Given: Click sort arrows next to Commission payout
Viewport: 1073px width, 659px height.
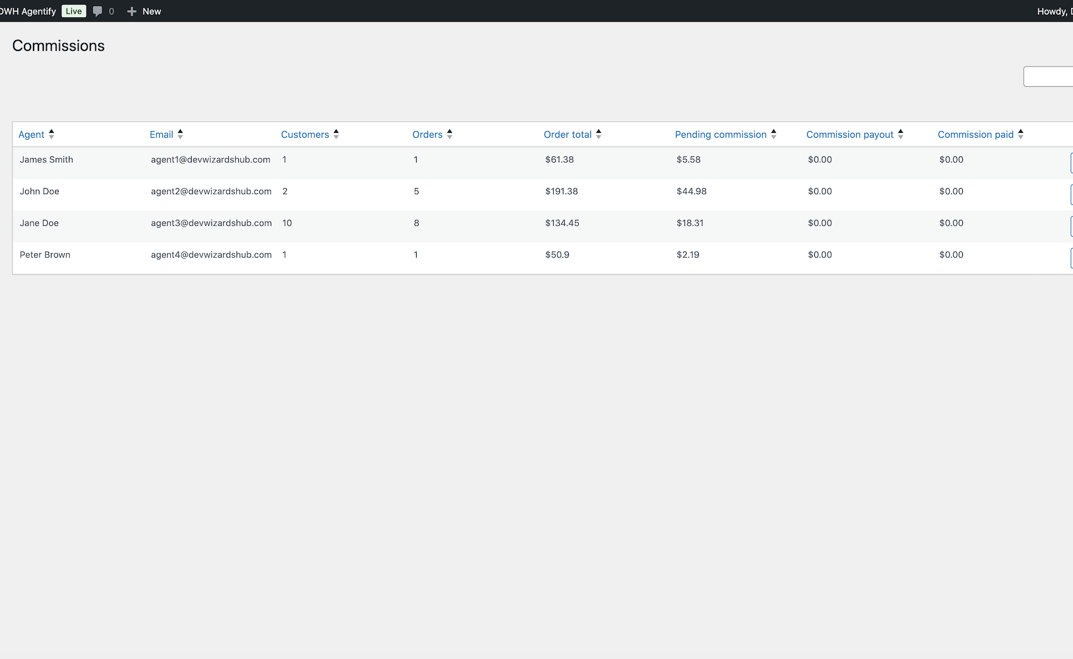Looking at the screenshot, I should pos(901,134).
